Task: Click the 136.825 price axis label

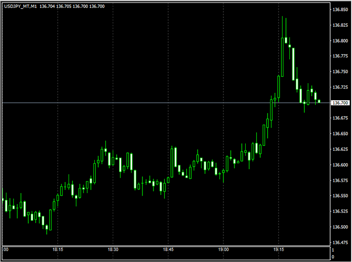Action: [340, 25]
